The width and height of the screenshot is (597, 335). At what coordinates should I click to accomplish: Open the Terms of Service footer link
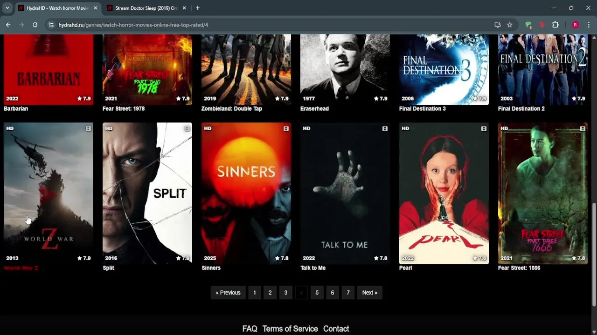point(290,328)
